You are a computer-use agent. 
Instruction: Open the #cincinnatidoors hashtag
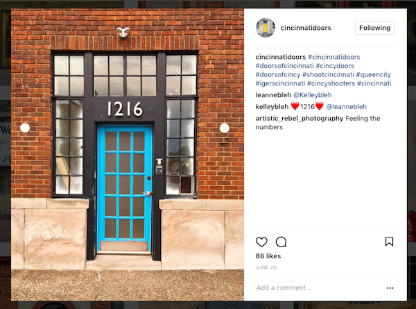coord(333,57)
